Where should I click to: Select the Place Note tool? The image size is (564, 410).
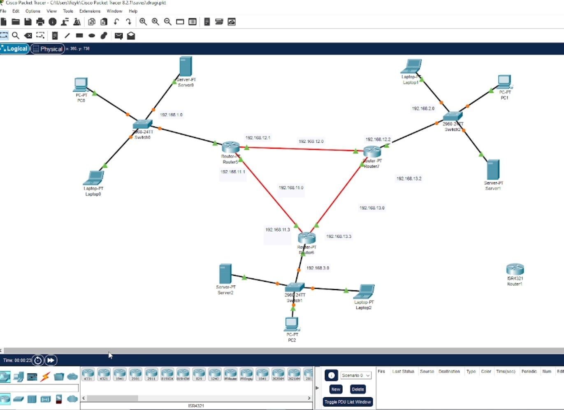pos(55,36)
